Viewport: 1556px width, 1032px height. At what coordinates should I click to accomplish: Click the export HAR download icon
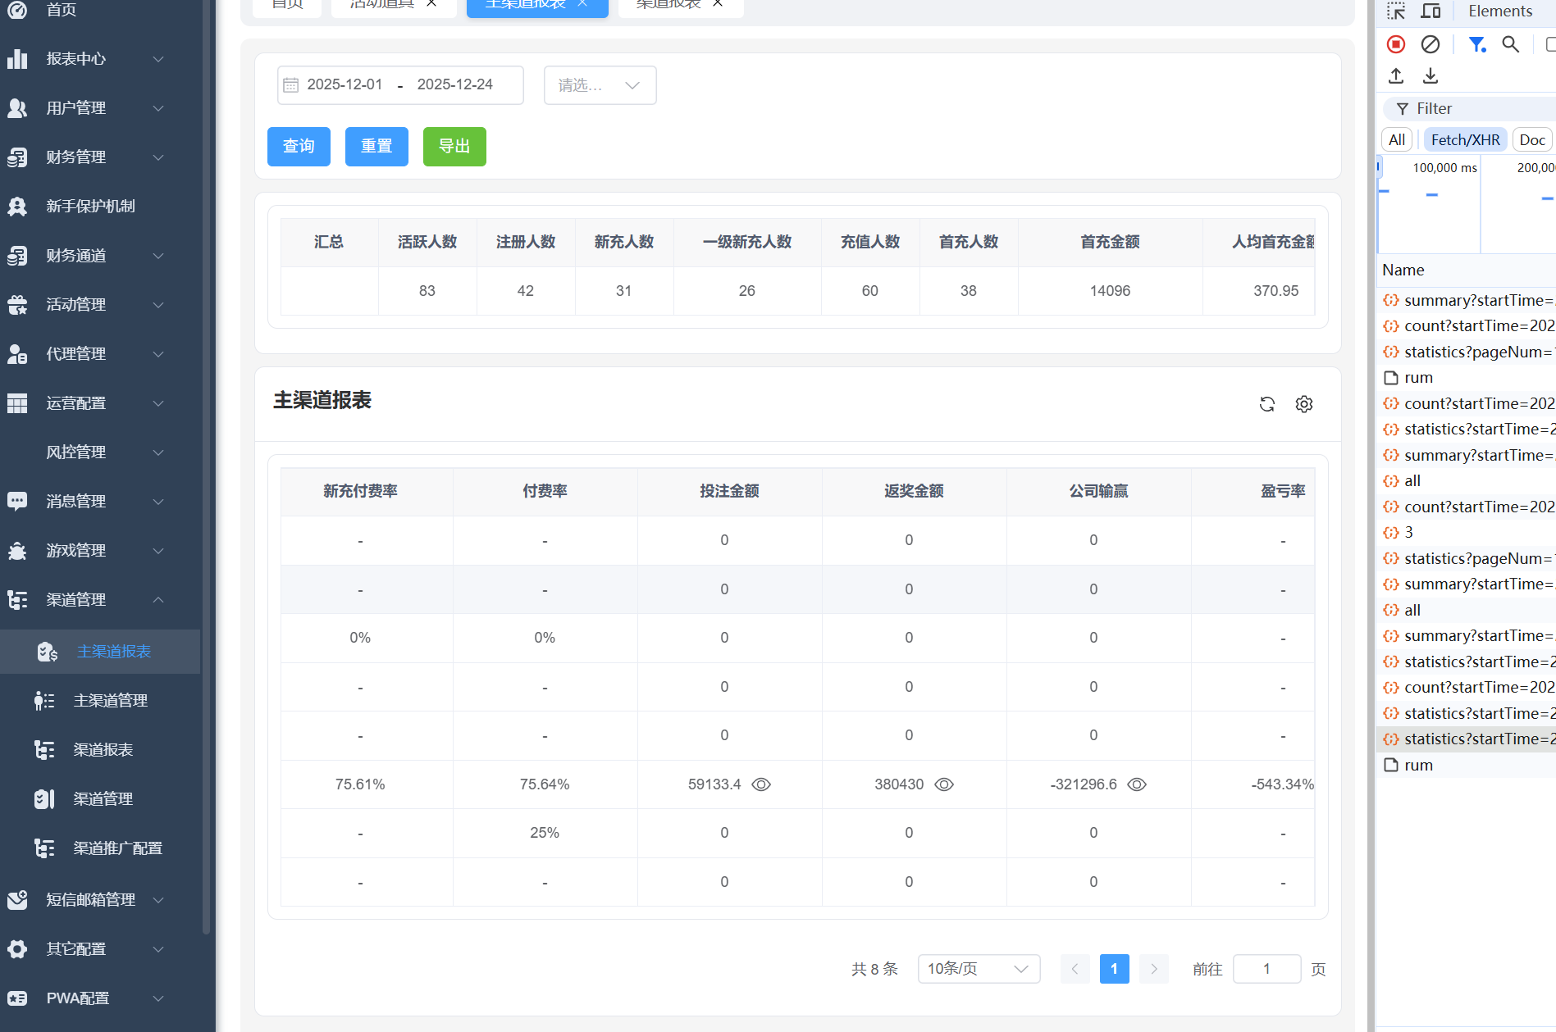[1431, 75]
